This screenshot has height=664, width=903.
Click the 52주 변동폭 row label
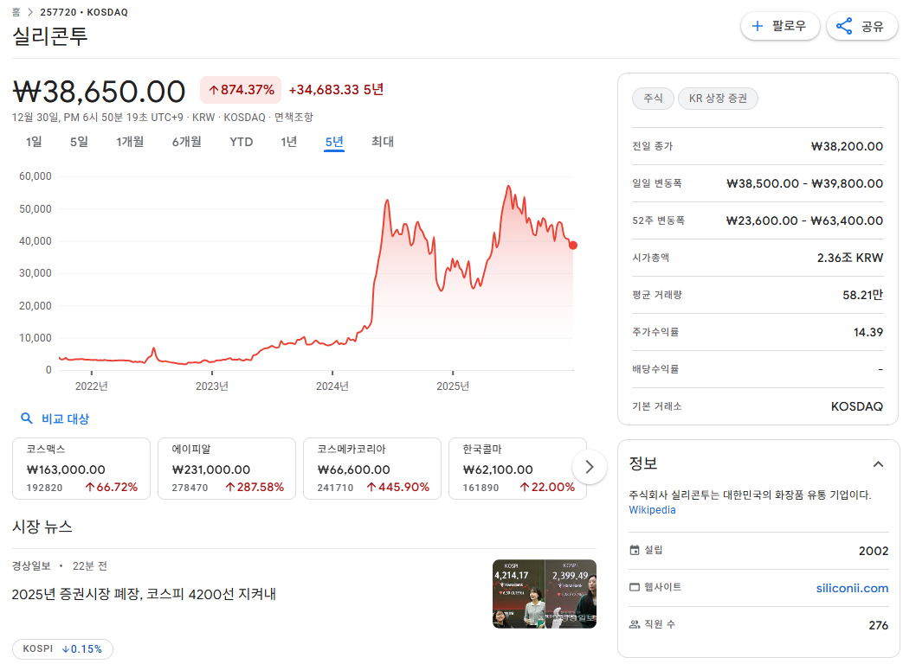[658, 220]
